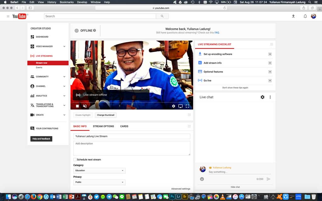Image resolution: width=322 pixels, height=201 pixels.
Task: Open the Category dropdown showing Education
Action: pyautogui.click(x=99, y=171)
